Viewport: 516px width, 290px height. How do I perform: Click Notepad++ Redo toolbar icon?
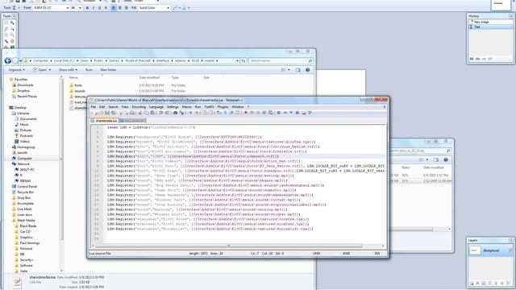[x=167, y=113]
